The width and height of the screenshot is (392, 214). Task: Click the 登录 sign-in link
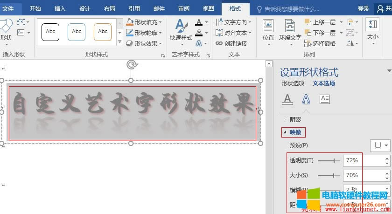click(363, 9)
